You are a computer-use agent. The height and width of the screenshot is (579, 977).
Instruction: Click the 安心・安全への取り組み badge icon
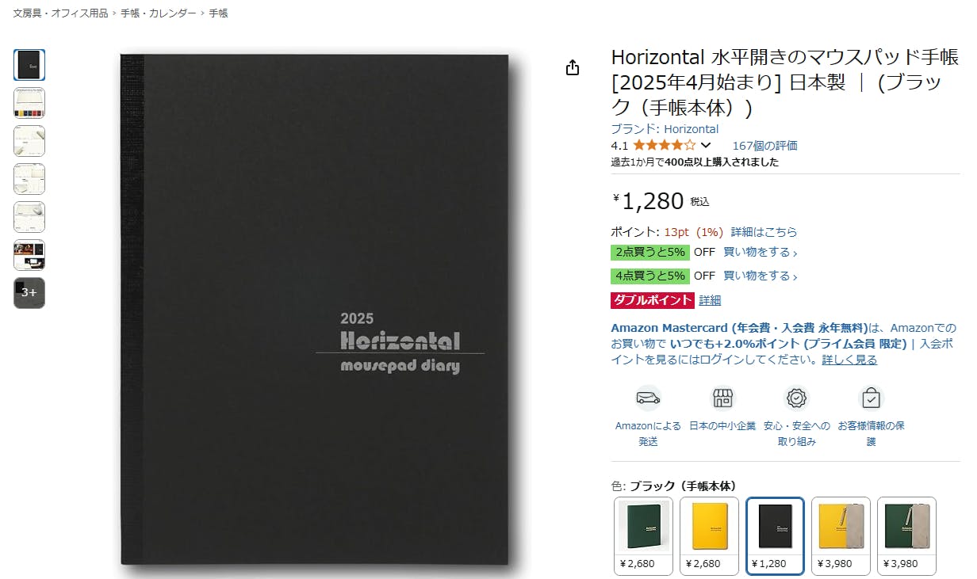click(x=796, y=398)
